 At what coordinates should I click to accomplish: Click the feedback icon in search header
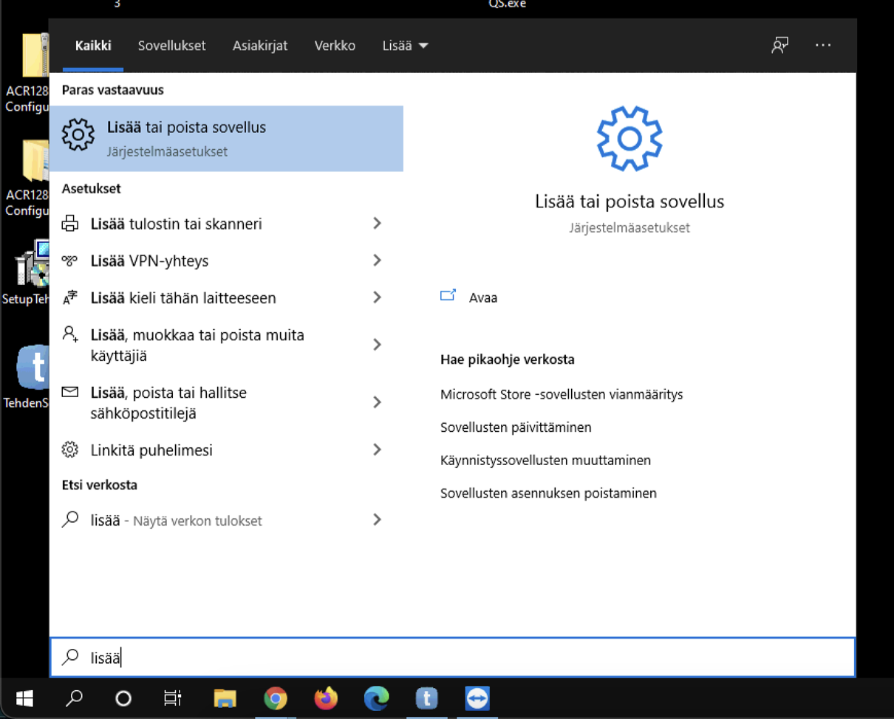pos(779,46)
